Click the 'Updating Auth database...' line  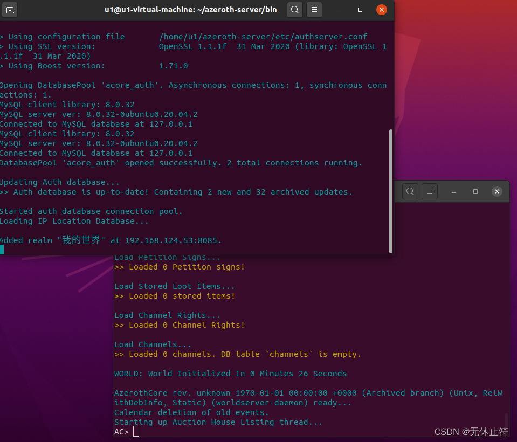click(60, 182)
